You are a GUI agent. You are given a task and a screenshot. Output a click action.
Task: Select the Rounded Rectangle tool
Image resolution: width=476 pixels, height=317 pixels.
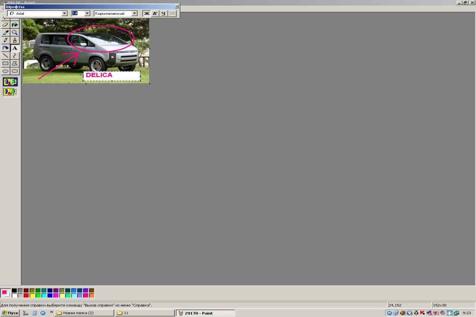[x=15, y=71]
